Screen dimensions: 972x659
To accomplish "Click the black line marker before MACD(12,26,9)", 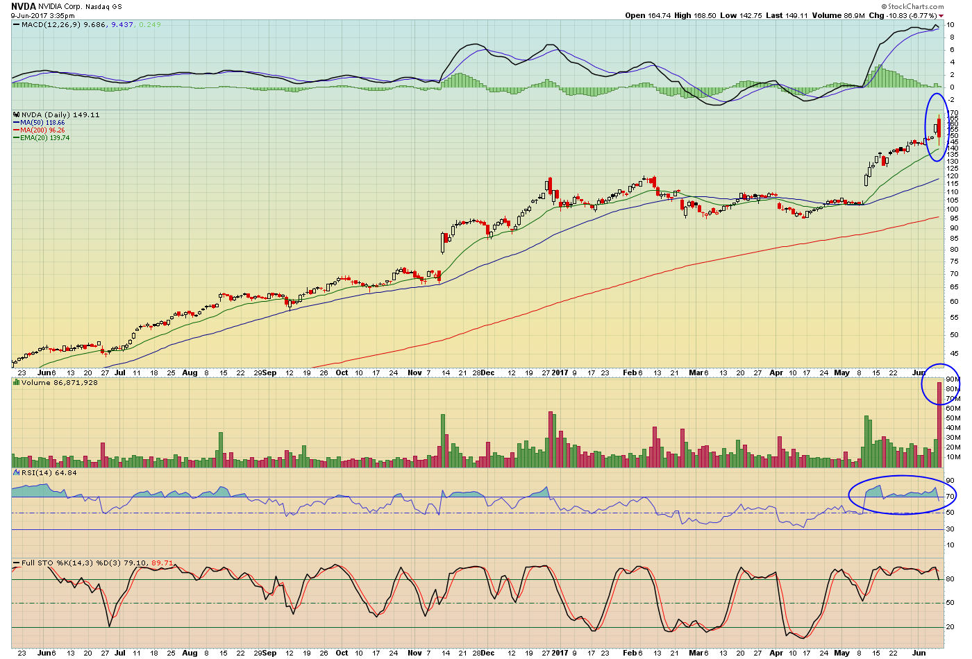I will [17, 24].
